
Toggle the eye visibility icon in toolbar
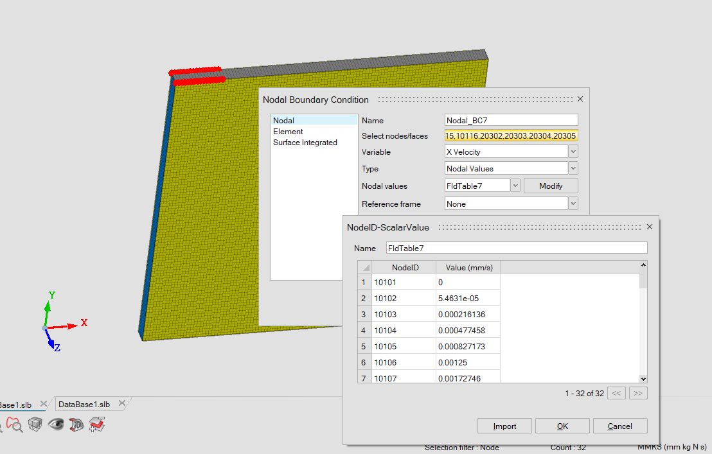(56, 424)
